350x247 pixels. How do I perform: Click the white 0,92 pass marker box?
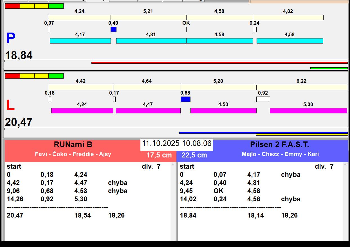(263, 99)
